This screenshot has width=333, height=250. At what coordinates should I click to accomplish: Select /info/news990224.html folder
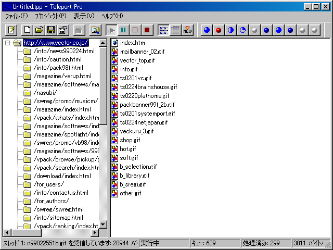64,51
